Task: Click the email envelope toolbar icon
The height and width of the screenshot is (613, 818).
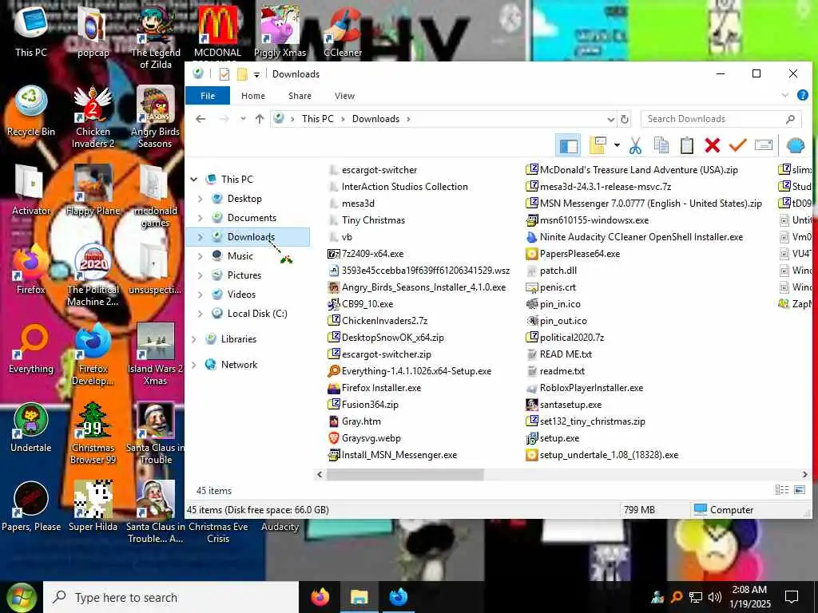Action: coord(763,145)
